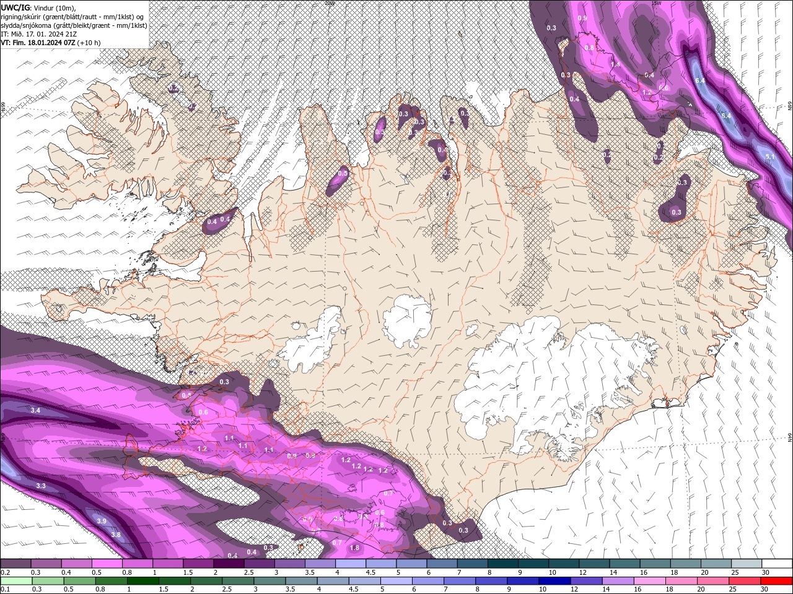This screenshot has height=594, width=793.
Task: Select the 20W longitude label
Action: [x=329, y=3]
